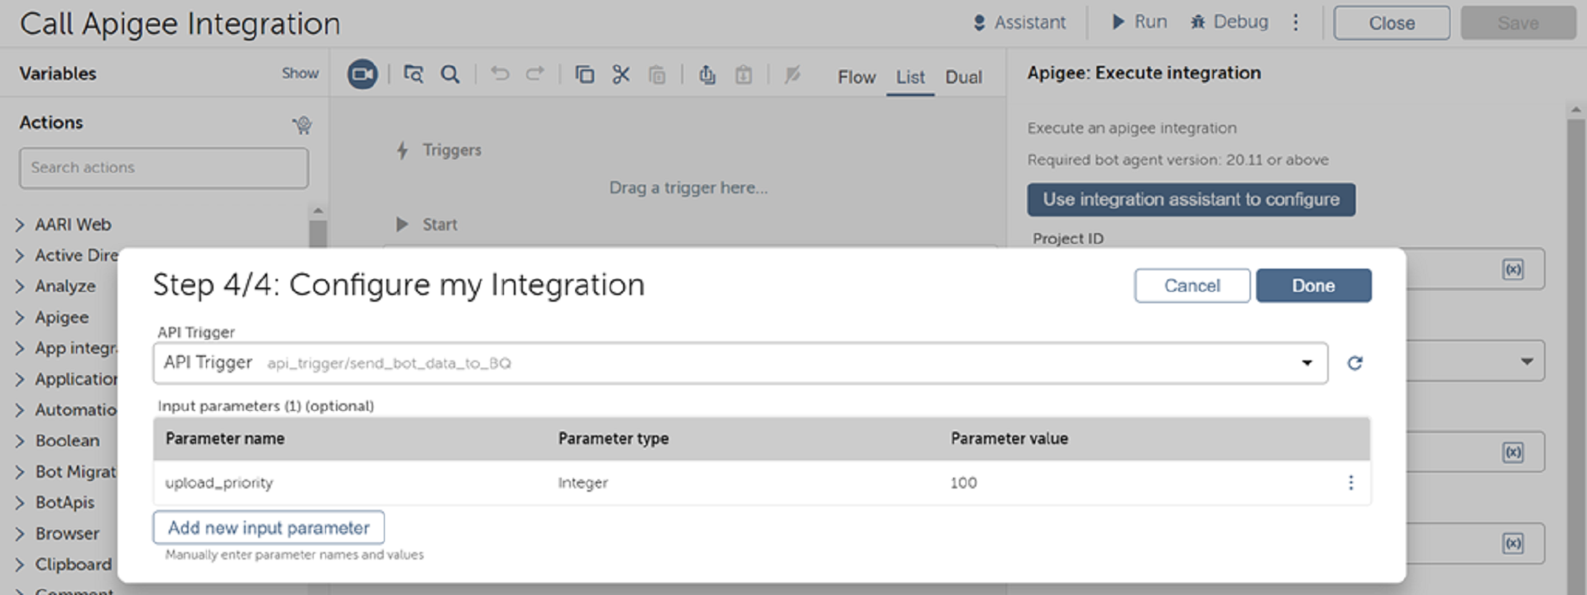Open the top bar more options menu
Screen dimensions: 1587x595
(1296, 22)
